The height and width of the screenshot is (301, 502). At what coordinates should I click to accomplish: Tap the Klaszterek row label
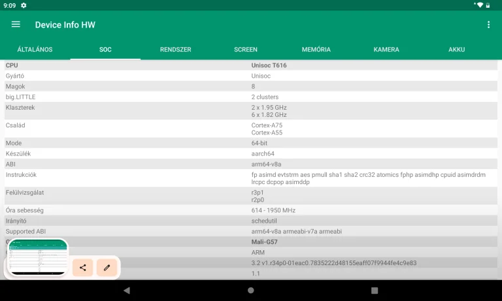point(20,108)
